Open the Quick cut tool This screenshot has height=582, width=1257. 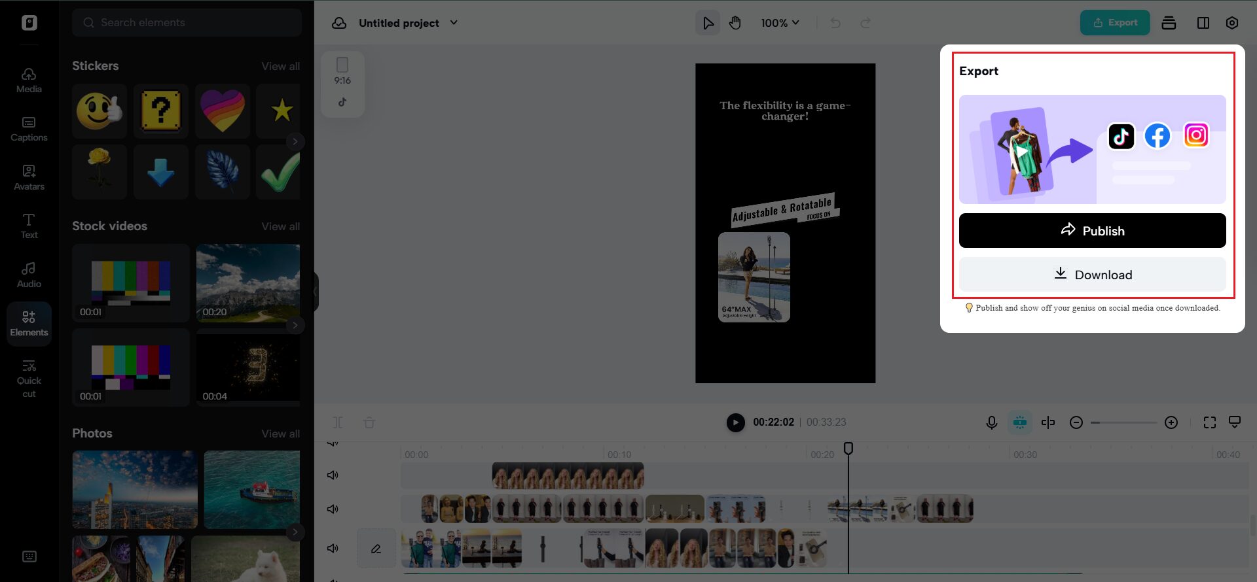tap(29, 379)
